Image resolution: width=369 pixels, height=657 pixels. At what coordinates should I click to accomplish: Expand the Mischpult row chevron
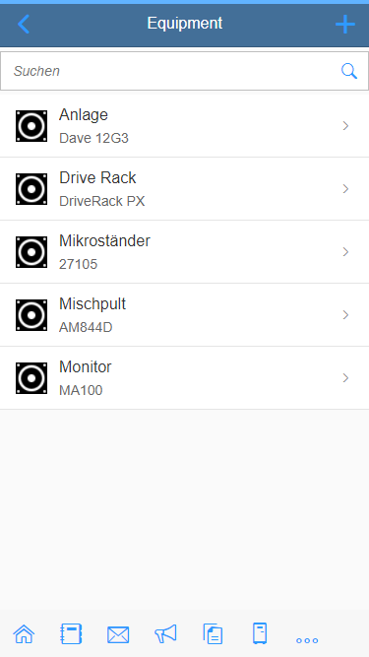[x=345, y=315]
